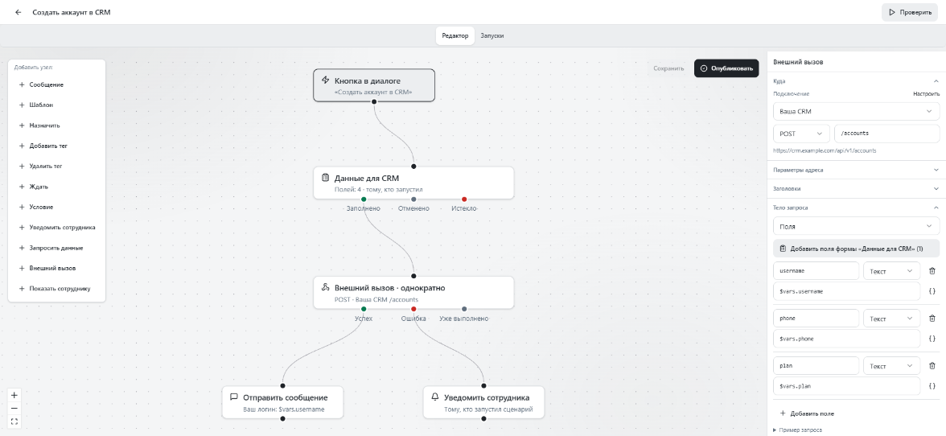Delete the plan field with trash icon
The height and width of the screenshot is (436, 946).
click(x=932, y=365)
